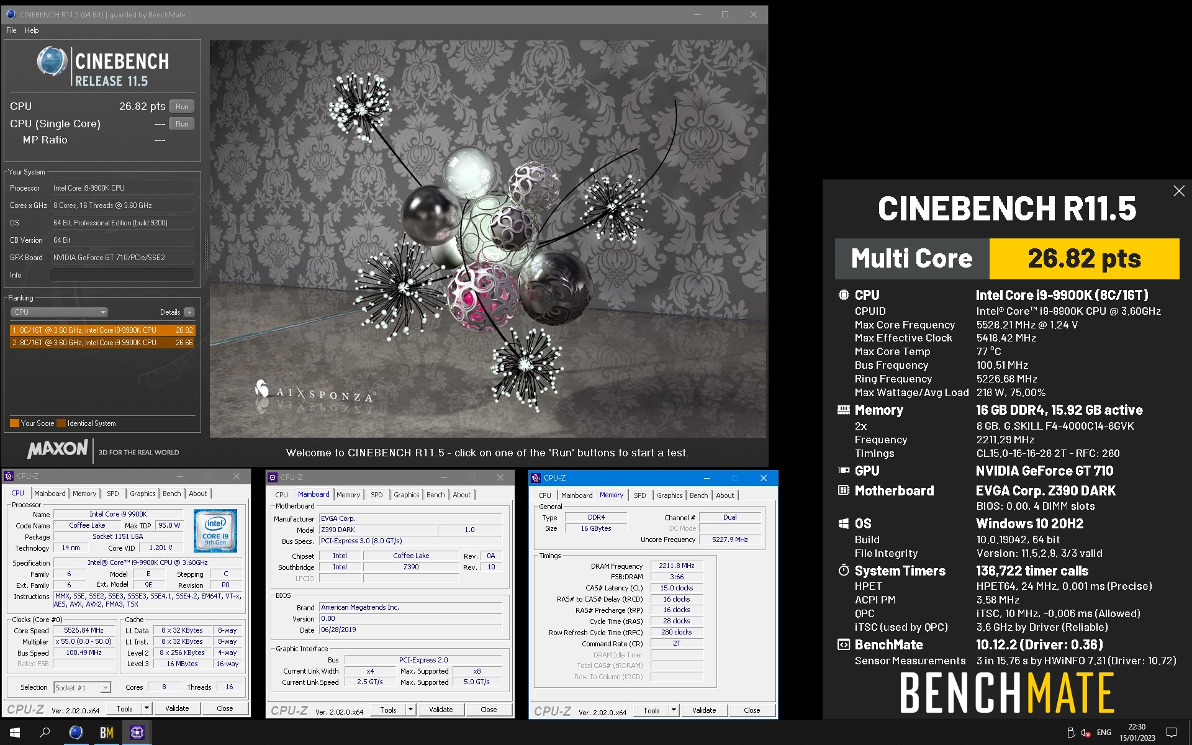Open Bench tab in right CPU-Z window
Screen dimensions: 1192x745
pyautogui.click(x=699, y=495)
